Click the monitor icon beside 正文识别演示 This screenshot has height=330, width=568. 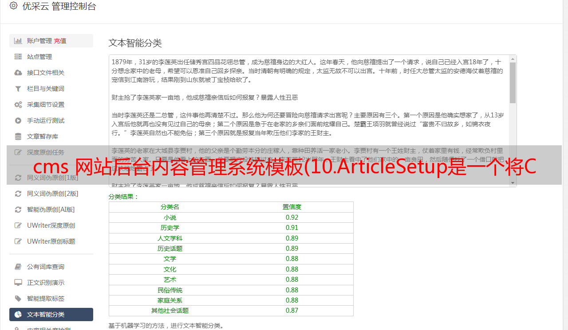18,283
